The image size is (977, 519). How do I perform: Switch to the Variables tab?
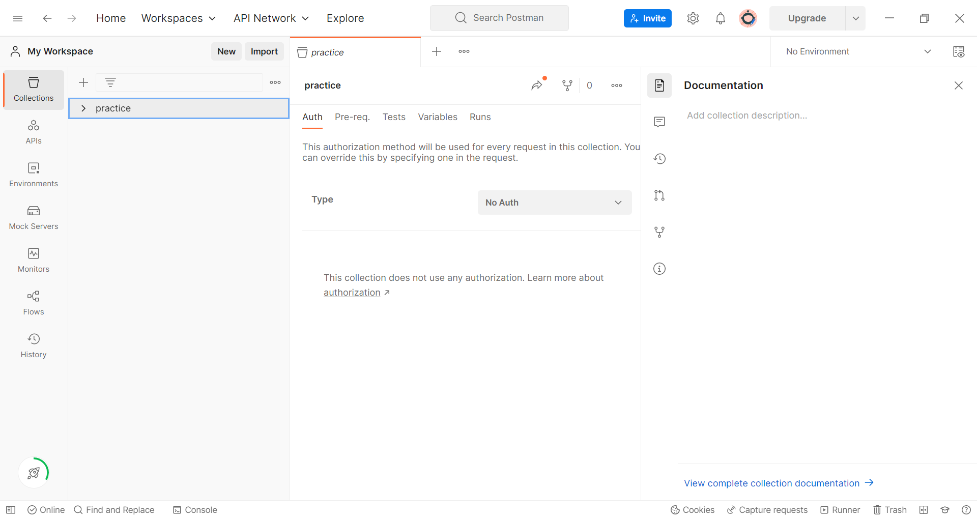[438, 117]
